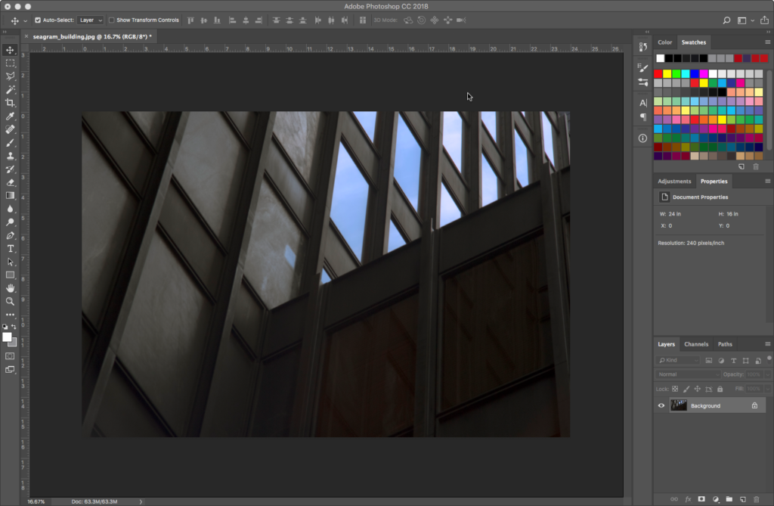Open the layer filter Kind dropdown
The height and width of the screenshot is (506, 774).
[x=677, y=360]
